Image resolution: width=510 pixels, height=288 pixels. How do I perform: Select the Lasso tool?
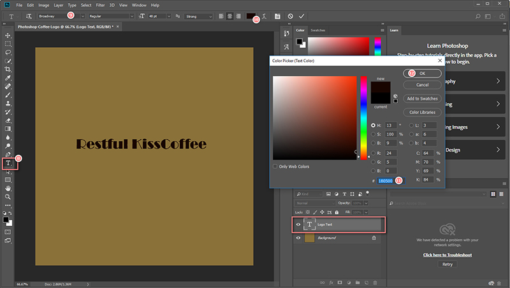[x=8, y=52]
